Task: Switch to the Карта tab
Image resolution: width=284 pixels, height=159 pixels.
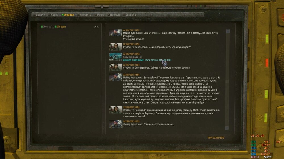Action: pos(55,15)
